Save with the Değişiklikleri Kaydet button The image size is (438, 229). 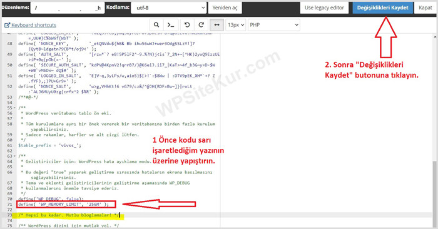383,8
